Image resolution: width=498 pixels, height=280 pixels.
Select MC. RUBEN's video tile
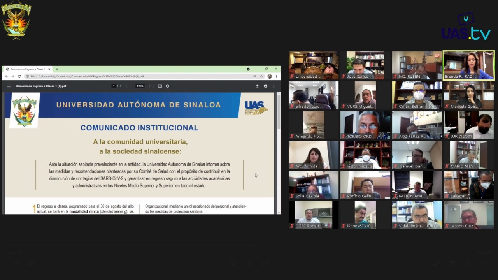[417, 65]
